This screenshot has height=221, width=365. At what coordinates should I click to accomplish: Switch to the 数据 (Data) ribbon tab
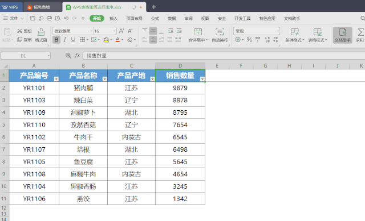click(x=172, y=19)
